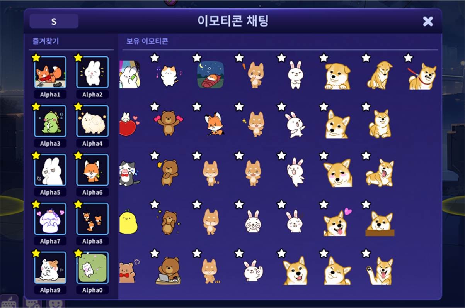Viewport: 465px width, 308px height.
Task: Close the emoticon chat window
Action: tap(428, 21)
